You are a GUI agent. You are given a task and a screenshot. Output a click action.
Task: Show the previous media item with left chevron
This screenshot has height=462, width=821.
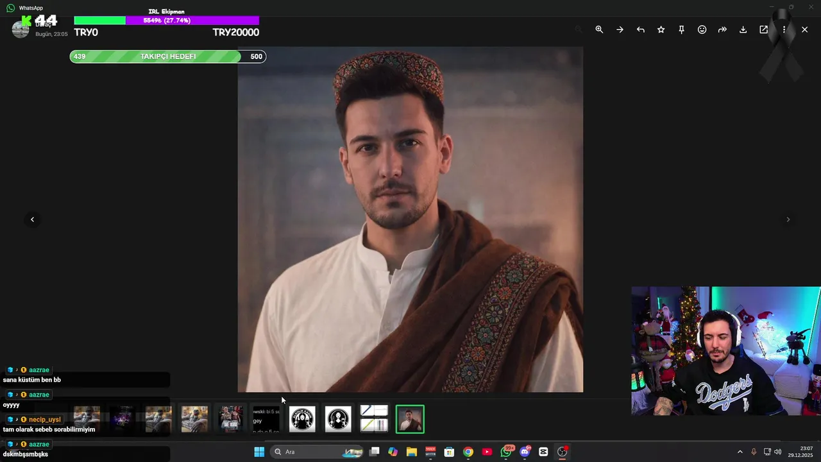32,219
